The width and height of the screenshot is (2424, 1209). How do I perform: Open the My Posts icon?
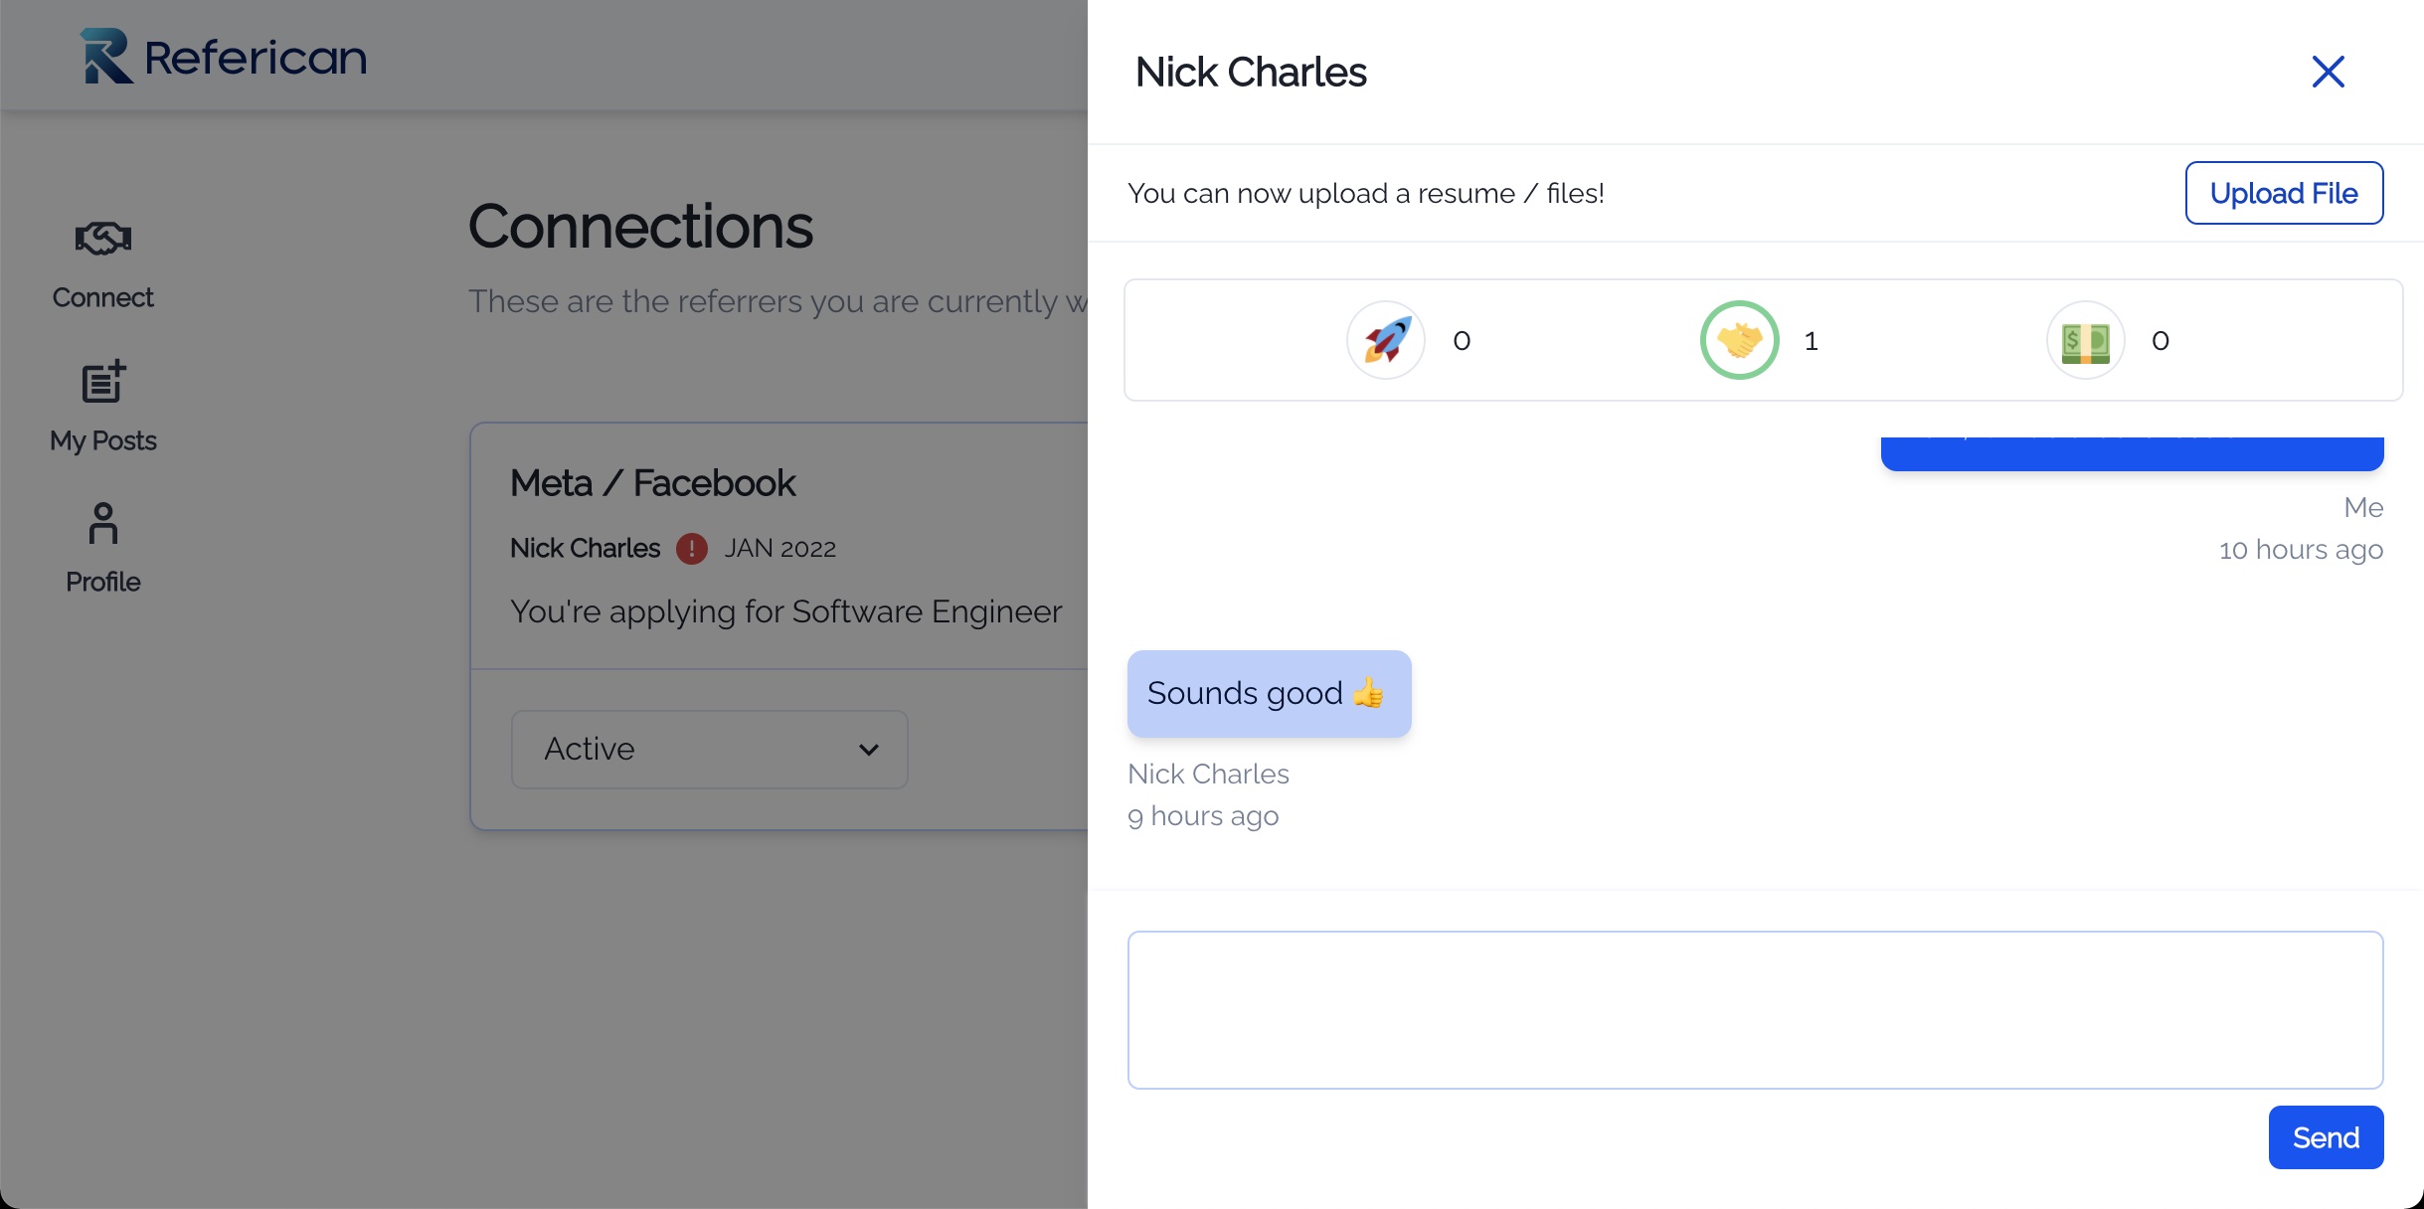click(103, 382)
